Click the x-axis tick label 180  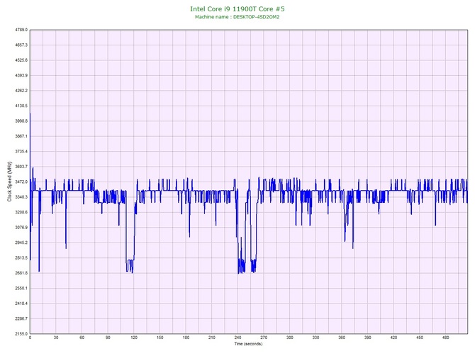[186, 338]
